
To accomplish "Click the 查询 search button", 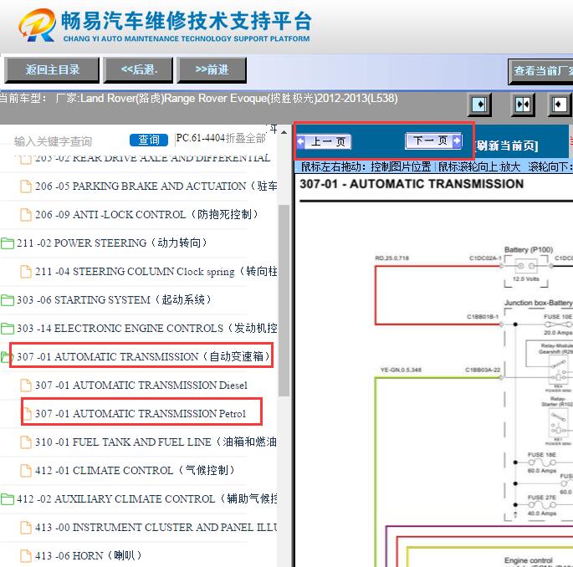I will point(149,140).
